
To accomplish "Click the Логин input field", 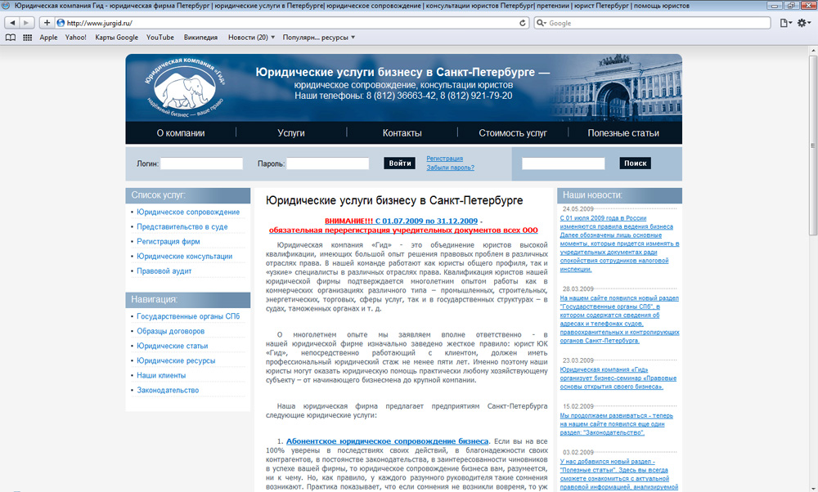I will click(x=201, y=163).
